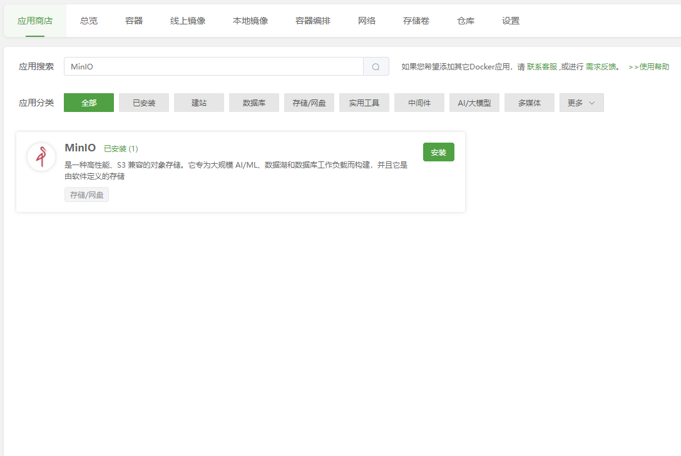Open the 容器 tab

(x=134, y=21)
